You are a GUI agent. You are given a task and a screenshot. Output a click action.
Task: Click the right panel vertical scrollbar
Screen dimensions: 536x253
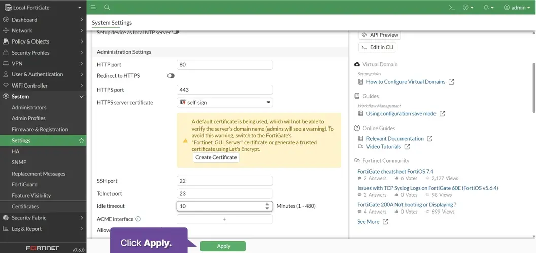click(534, 88)
